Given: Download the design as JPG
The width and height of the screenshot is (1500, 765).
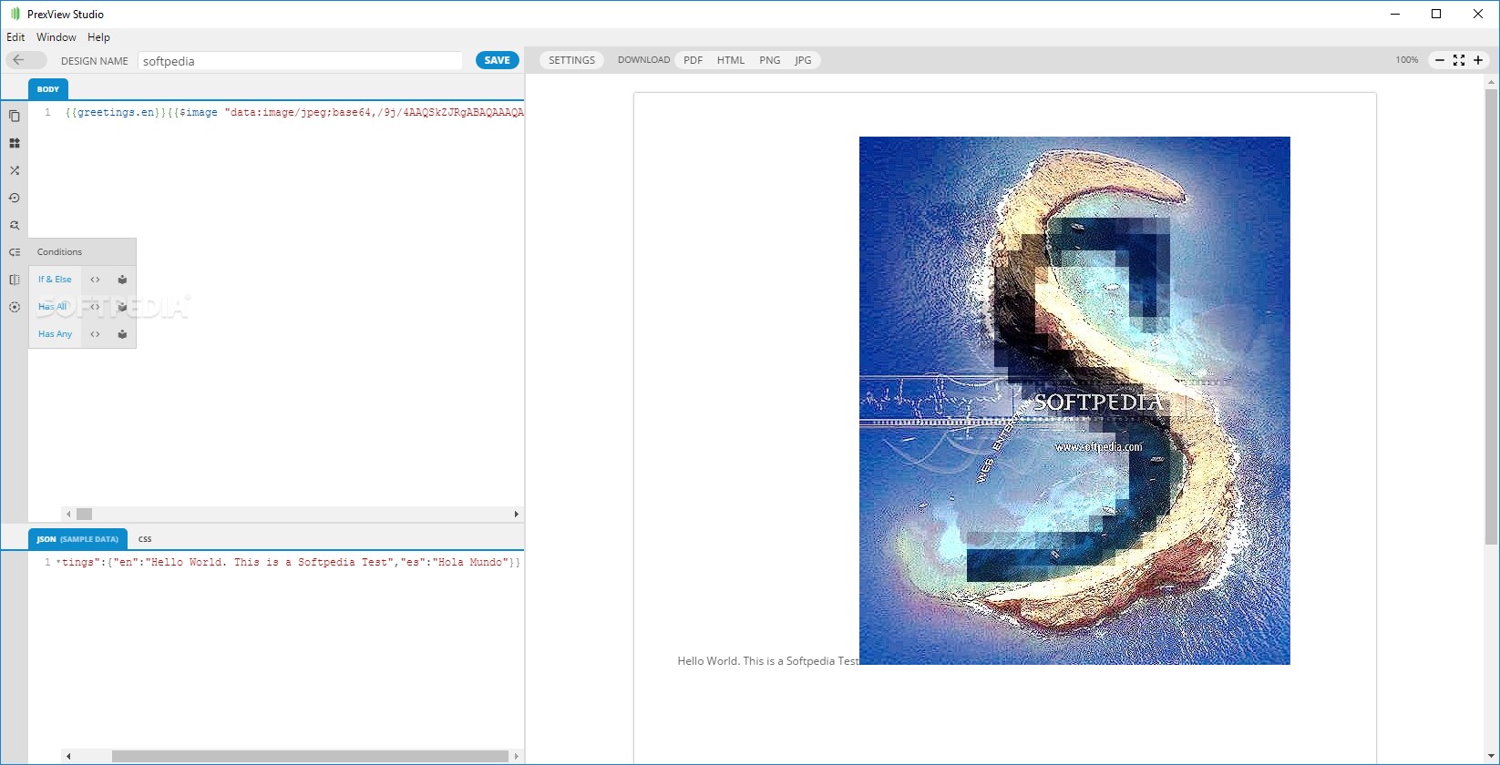Looking at the screenshot, I should point(803,60).
